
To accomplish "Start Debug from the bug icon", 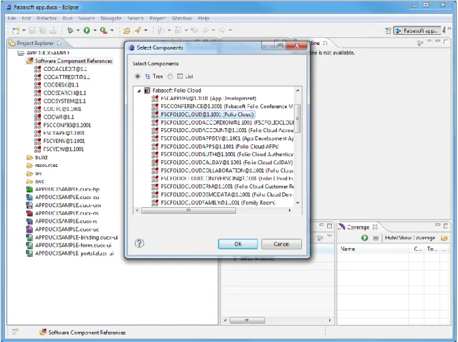I will (70, 30).
